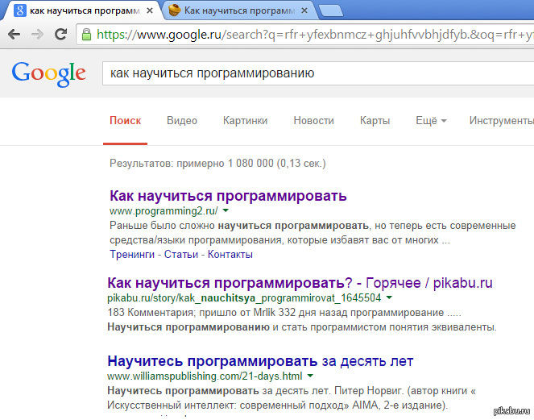
Task: Click the Google logo
Action: coord(48,74)
